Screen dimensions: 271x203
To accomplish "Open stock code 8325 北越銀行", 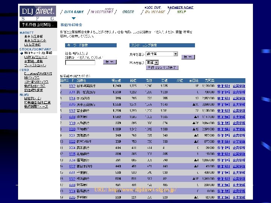I will tap(72, 154).
